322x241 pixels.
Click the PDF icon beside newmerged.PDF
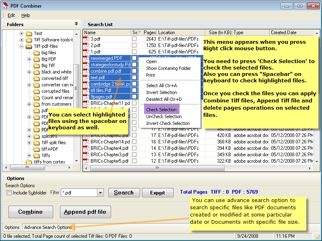tap(86, 58)
